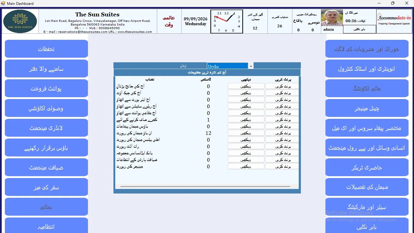414x233 pixels.
Task: Open the تحفظات (Reservations) module
Action: [46, 49]
